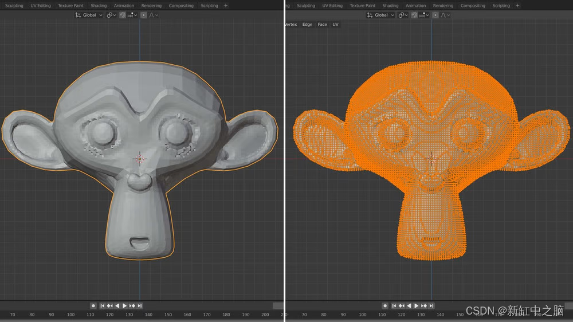Open Compositing tab in right window
This screenshot has width=573, height=322.
tap(473, 6)
